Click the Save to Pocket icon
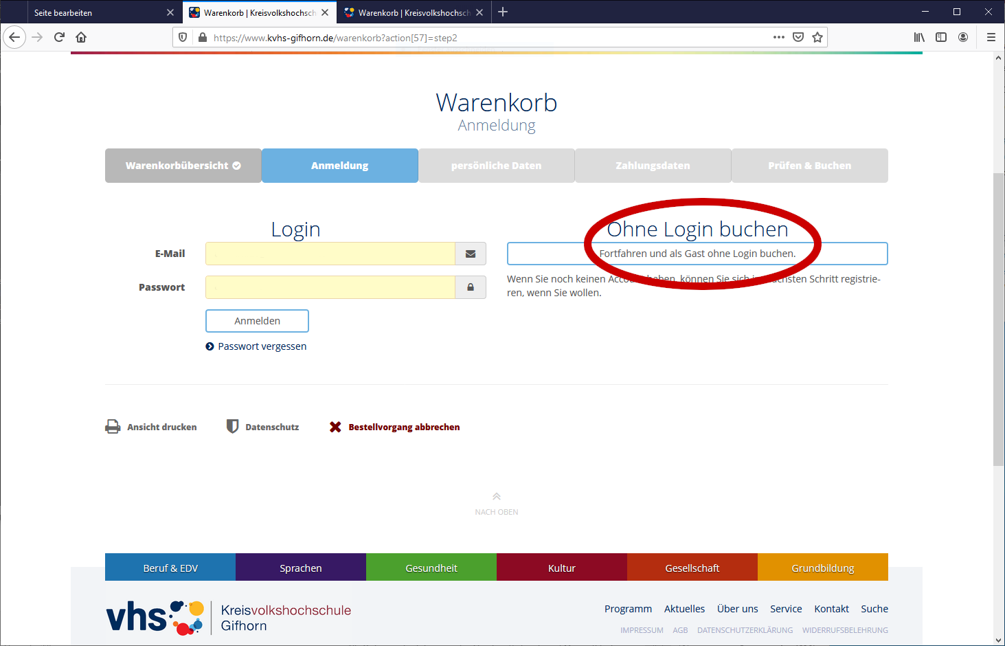Viewport: 1005px width, 646px height. pyautogui.click(x=798, y=37)
